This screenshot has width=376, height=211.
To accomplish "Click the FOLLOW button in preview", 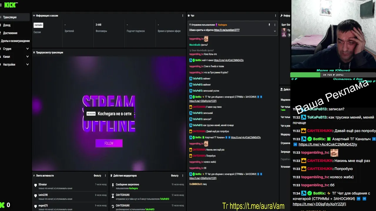I will coord(109,143).
